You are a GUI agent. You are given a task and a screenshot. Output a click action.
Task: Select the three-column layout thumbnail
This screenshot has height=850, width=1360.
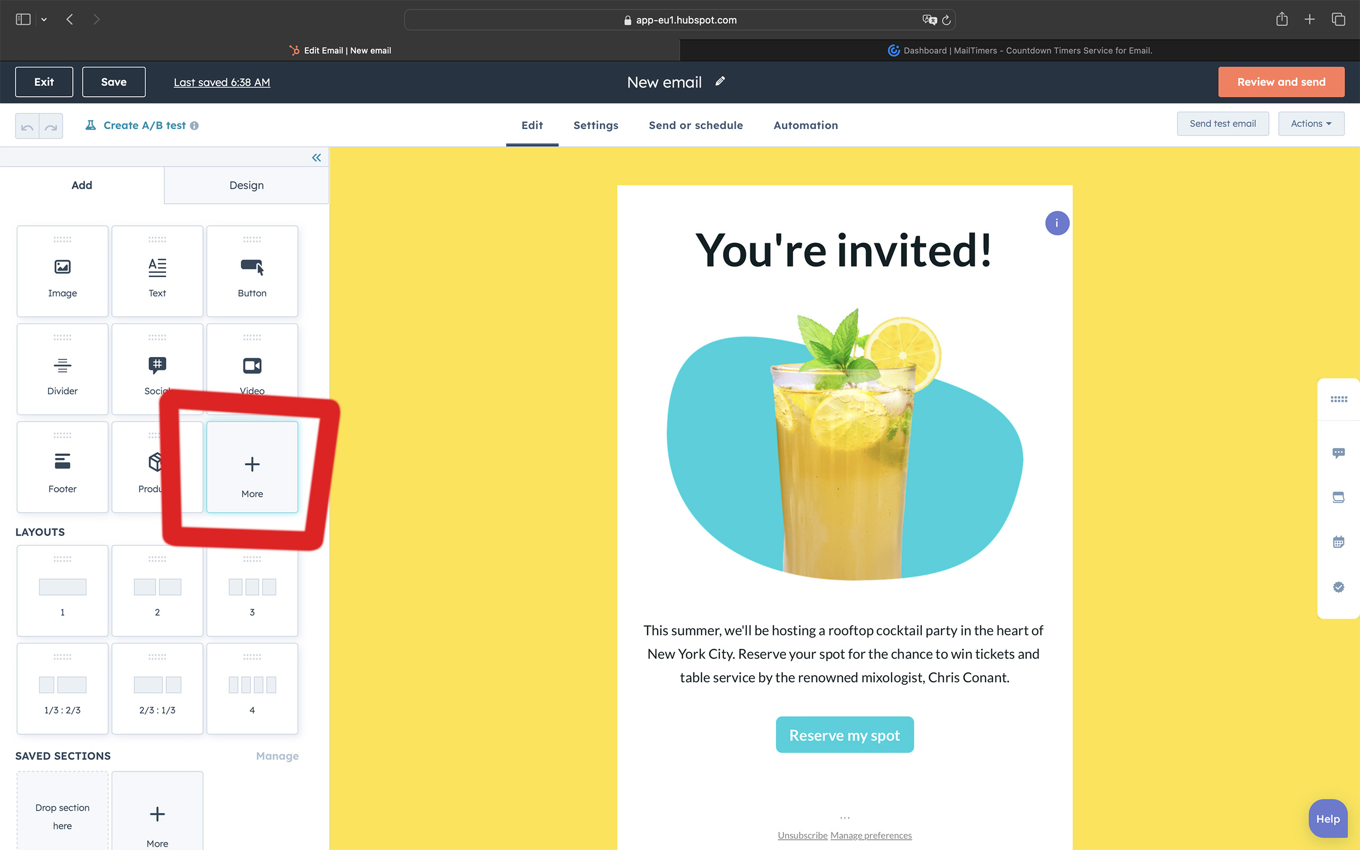click(252, 591)
